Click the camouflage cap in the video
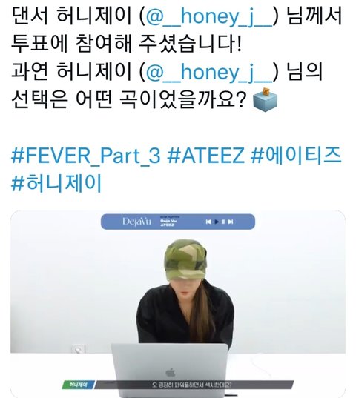The height and width of the screenshot is (398, 356). pos(185,260)
